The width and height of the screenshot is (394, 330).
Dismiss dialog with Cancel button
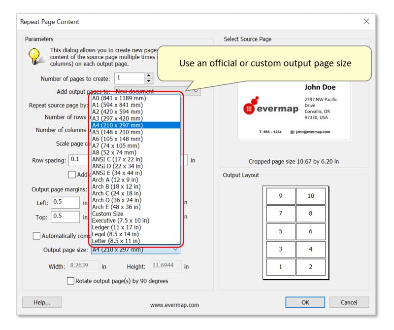(349, 302)
